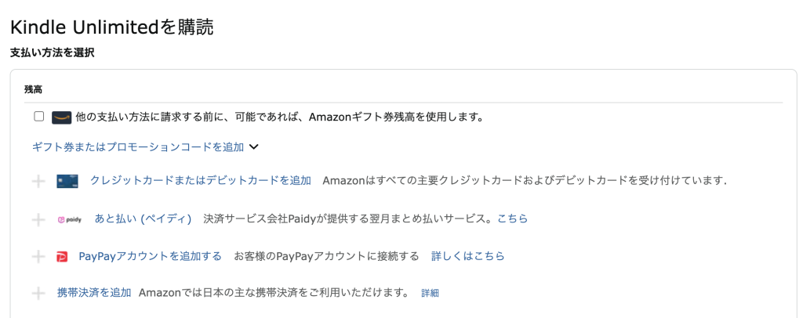Click the plus icon beside Paidy option
Viewport: 803px width, 318px height.
38,219
